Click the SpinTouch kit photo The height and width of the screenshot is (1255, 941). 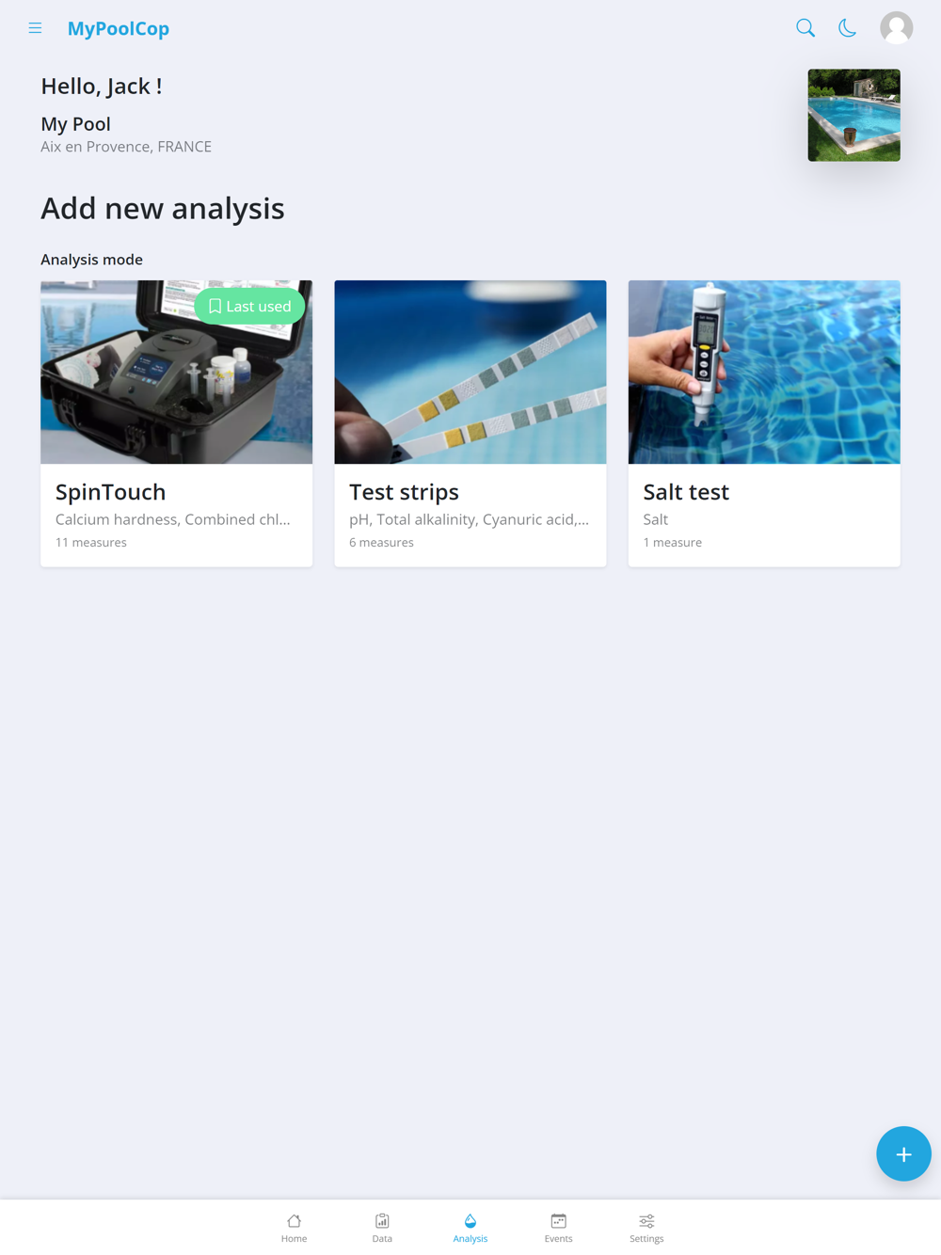[176, 372]
